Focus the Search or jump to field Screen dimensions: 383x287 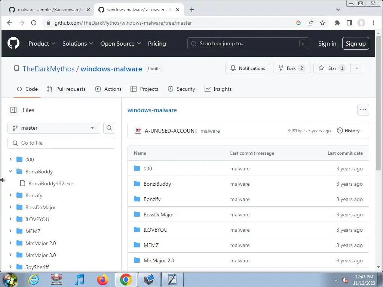tap(248, 43)
